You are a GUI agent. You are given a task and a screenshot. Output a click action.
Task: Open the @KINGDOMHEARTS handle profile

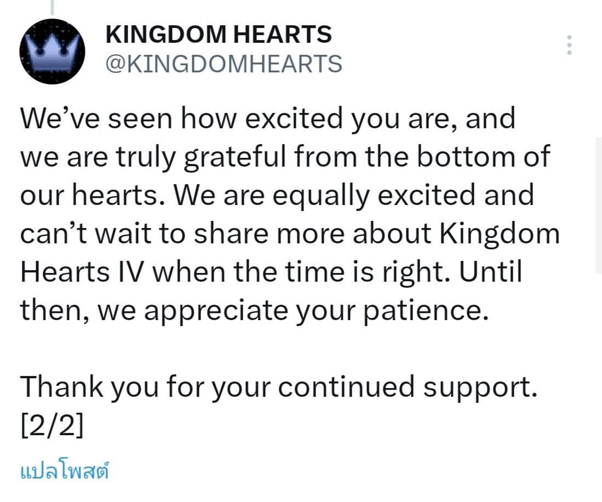(x=224, y=64)
